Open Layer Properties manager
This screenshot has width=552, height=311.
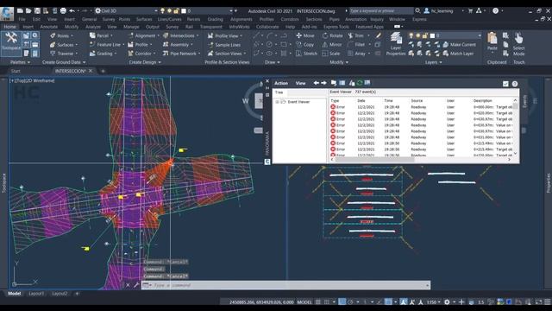tap(396, 44)
